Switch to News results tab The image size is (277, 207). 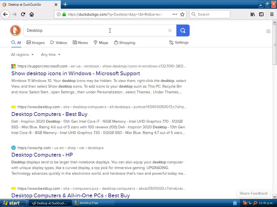click(x=80, y=43)
